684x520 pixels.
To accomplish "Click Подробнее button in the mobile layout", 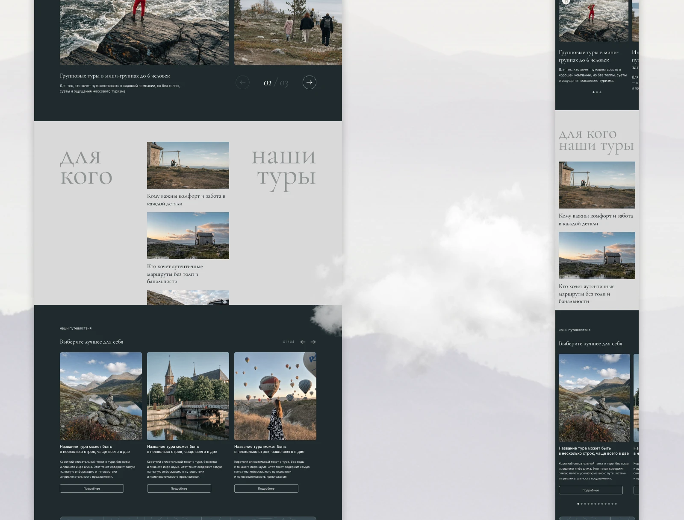I will 591,490.
